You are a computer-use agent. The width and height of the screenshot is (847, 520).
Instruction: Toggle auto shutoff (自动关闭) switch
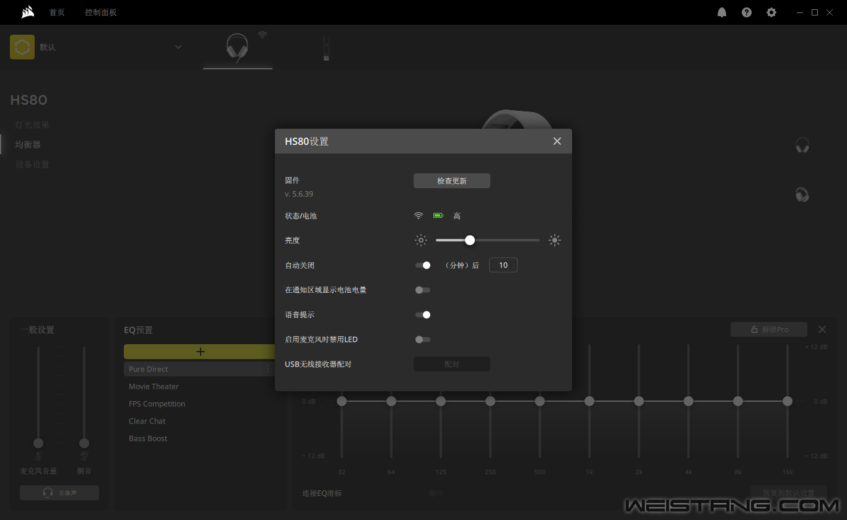point(423,265)
